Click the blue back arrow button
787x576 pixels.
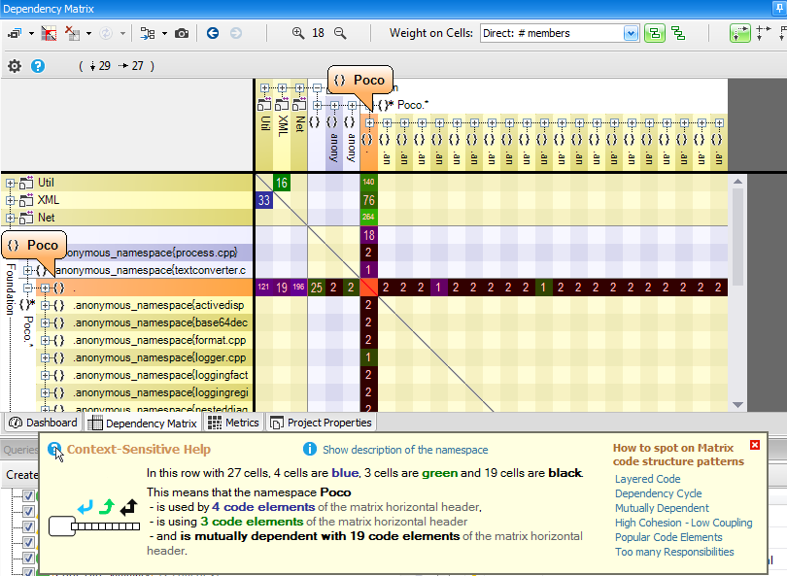tap(213, 33)
